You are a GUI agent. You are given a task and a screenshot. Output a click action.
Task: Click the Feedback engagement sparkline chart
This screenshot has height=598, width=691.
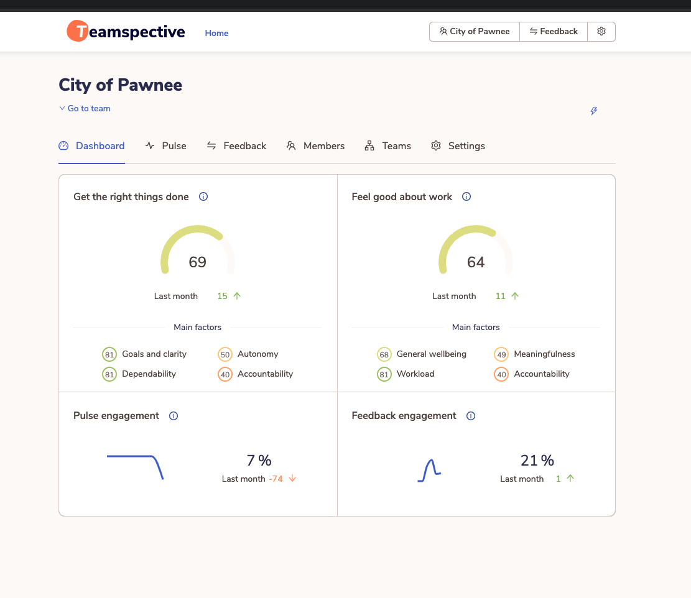tap(429, 471)
